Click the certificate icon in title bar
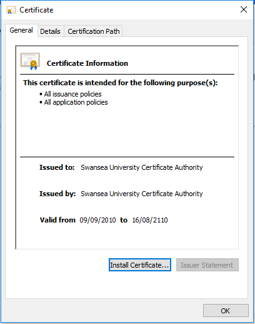The height and width of the screenshot is (324, 255). coord(11,10)
